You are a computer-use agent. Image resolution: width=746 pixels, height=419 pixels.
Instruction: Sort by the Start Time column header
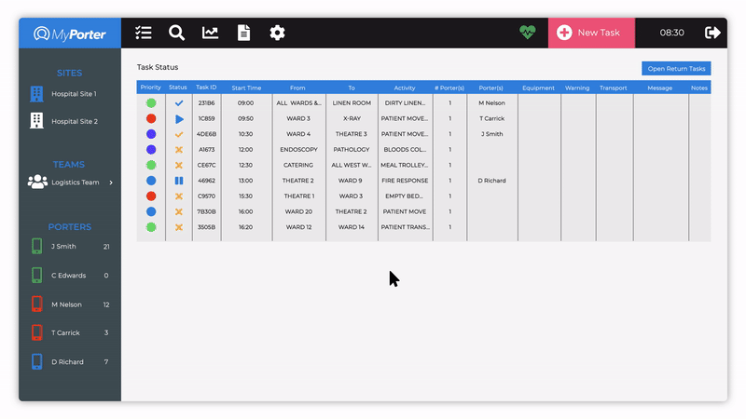246,88
